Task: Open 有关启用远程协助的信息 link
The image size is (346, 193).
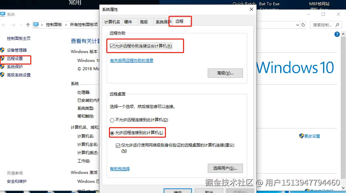Action: coord(131,61)
